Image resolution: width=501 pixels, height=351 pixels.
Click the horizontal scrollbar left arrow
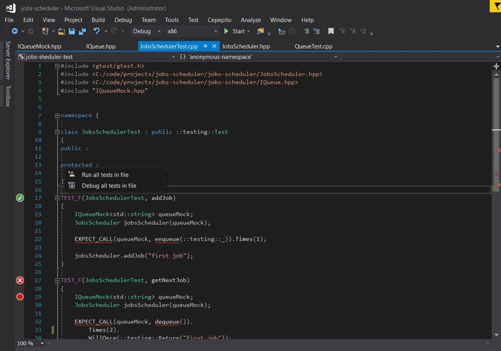click(x=50, y=343)
